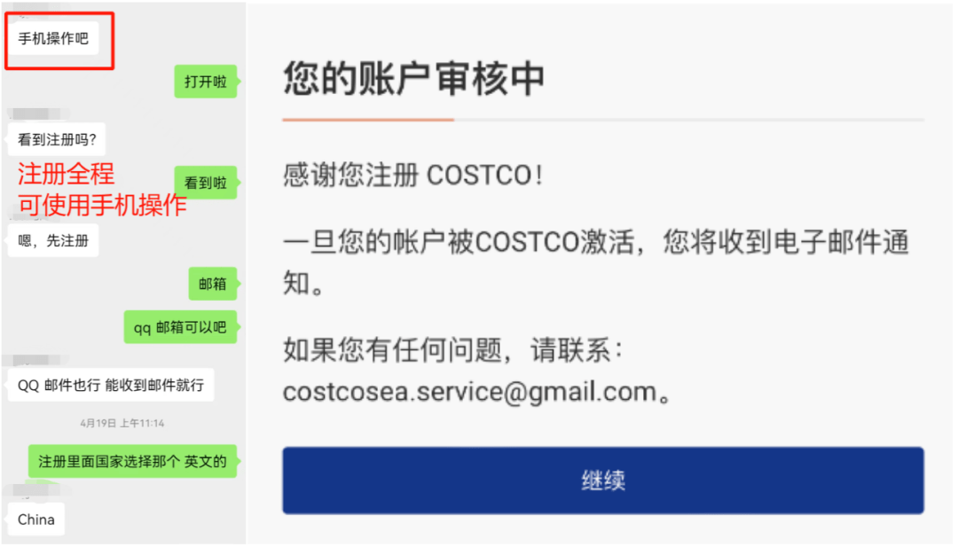Select the 注册里面国家选择那个 英文的 message
958x547 pixels.
click(x=132, y=462)
